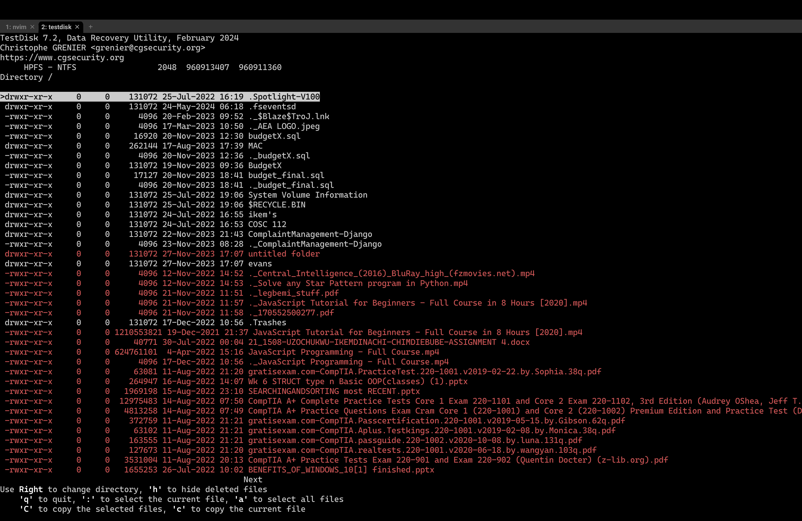This screenshot has height=521, width=802.
Task: Click the Next option at the bottom
Action: [x=253, y=480]
